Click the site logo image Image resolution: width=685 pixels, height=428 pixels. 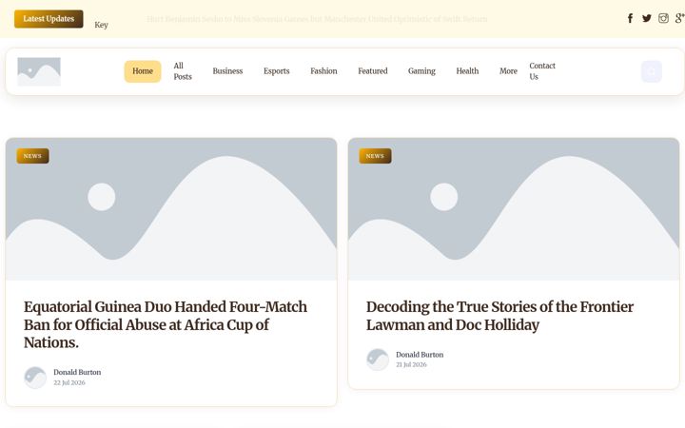39,71
